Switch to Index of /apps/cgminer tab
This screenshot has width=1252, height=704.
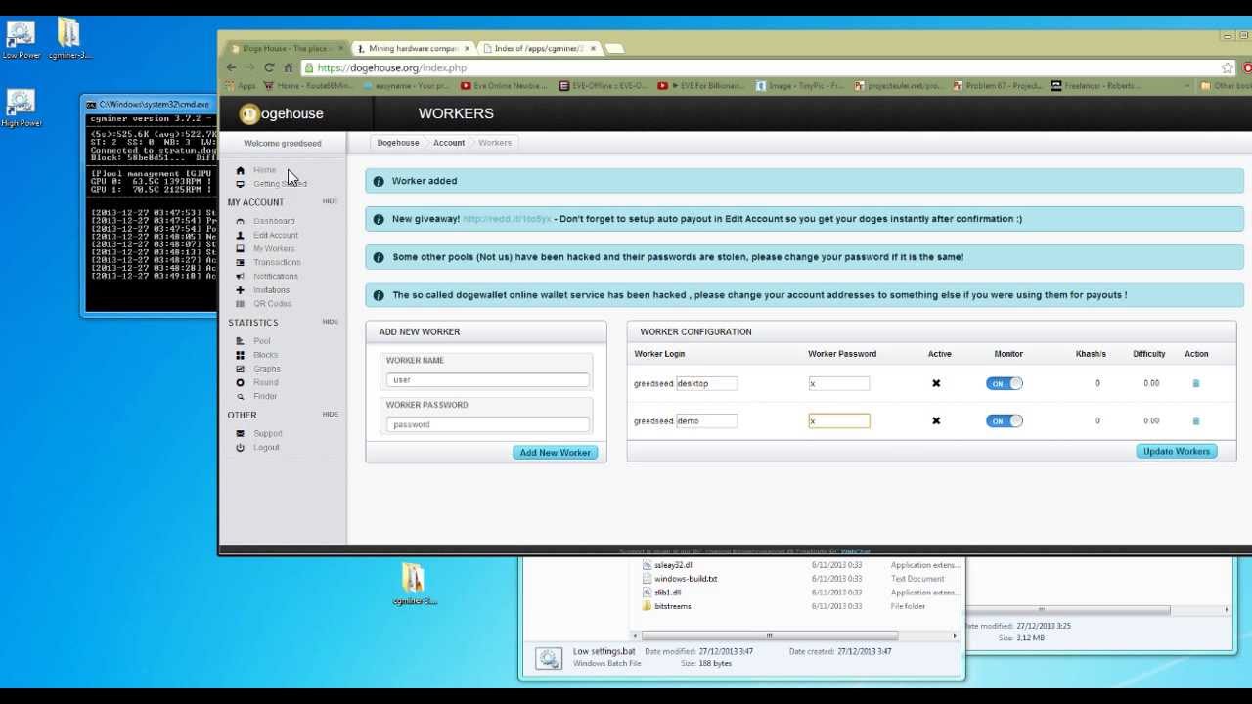click(x=539, y=48)
